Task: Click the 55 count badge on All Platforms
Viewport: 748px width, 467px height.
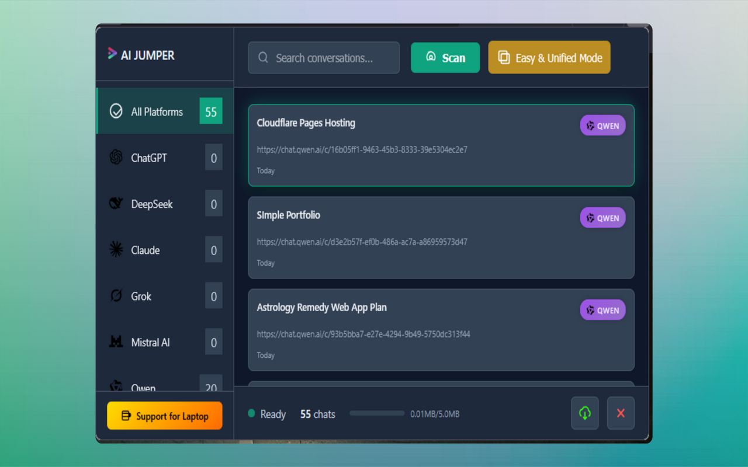Action: [211, 111]
